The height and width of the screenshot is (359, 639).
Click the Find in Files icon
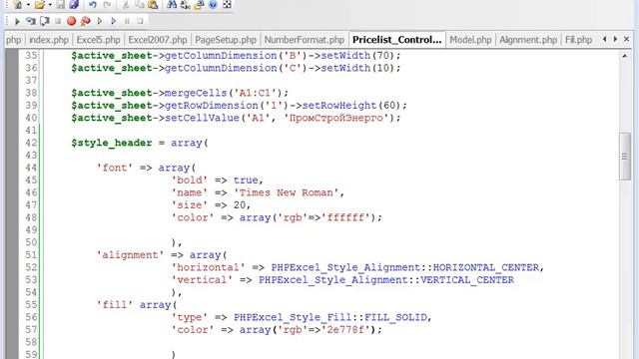click(x=199, y=5)
